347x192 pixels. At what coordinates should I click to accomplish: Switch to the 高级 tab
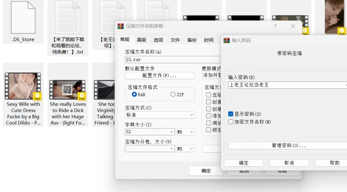(x=141, y=40)
